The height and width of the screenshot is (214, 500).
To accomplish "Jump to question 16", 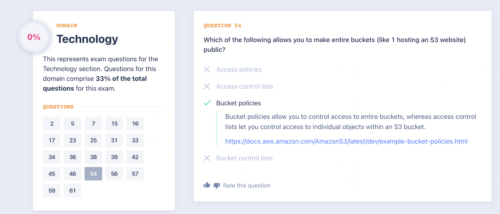I will point(135,124).
